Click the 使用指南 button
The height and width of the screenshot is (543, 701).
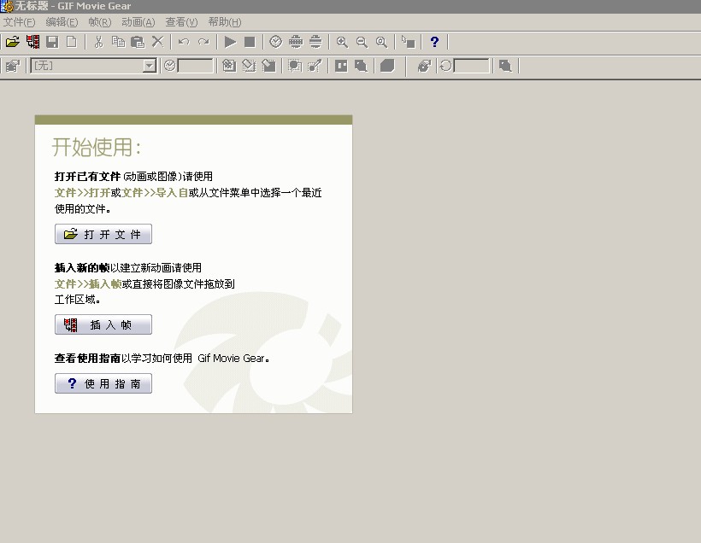tap(103, 383)
